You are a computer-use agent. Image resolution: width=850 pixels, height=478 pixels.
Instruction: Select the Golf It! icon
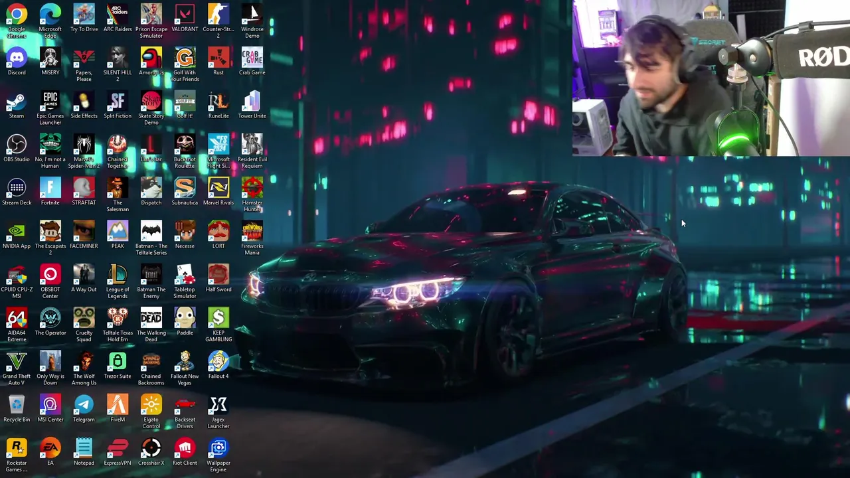click(185, 101)
